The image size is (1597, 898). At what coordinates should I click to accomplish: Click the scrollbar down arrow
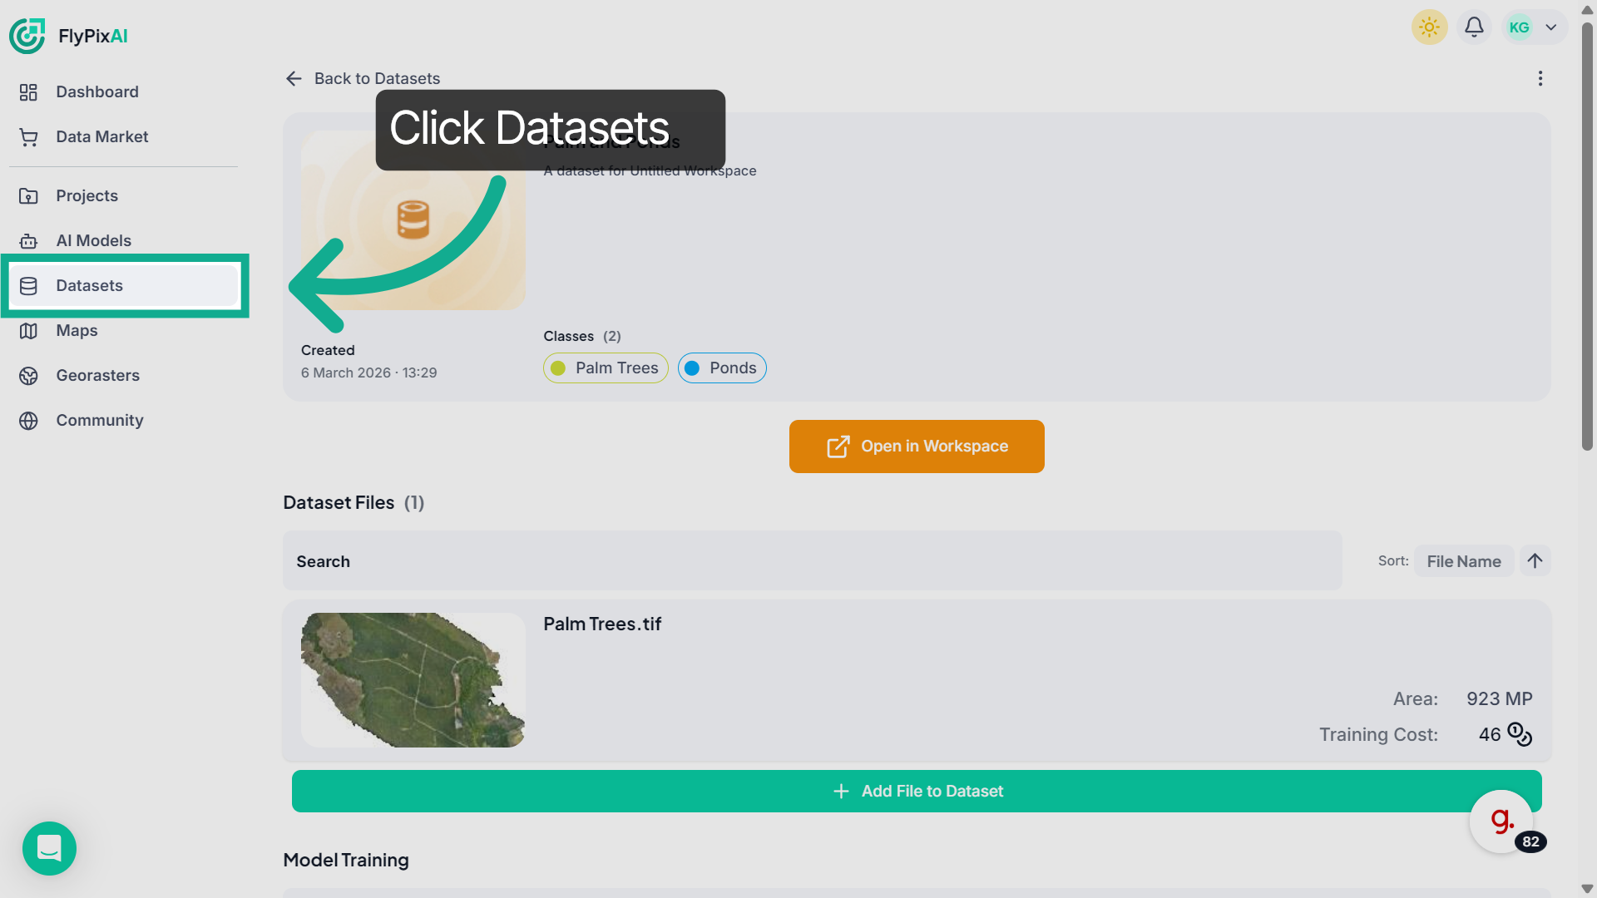tap(1587, 889)
